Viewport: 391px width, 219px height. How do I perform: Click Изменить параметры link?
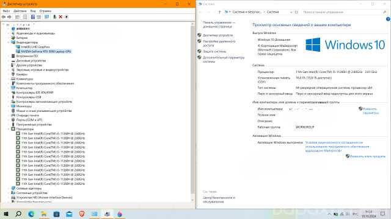click(370, 111)
